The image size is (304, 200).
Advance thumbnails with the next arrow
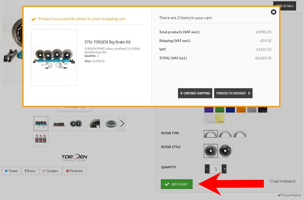coord(122,124)
